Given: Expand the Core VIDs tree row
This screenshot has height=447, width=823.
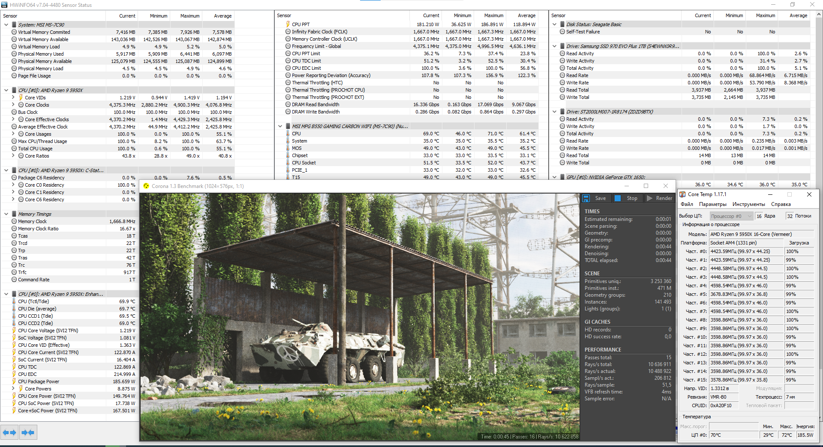Looking at the screenshot, I should pos(13,98).
